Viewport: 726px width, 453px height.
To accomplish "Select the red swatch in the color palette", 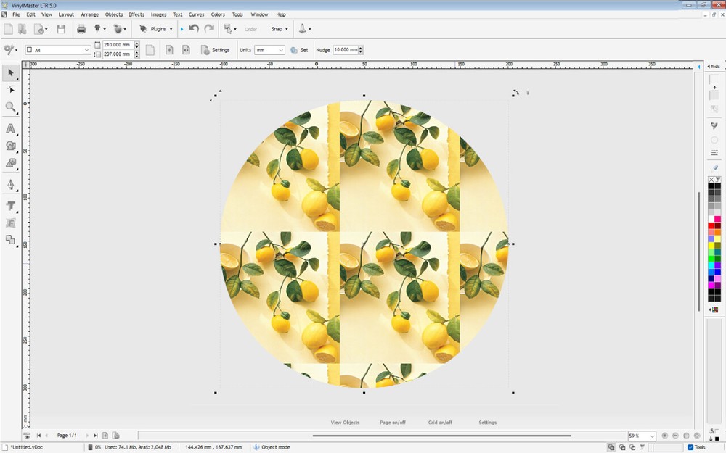I will coord(709,225).
